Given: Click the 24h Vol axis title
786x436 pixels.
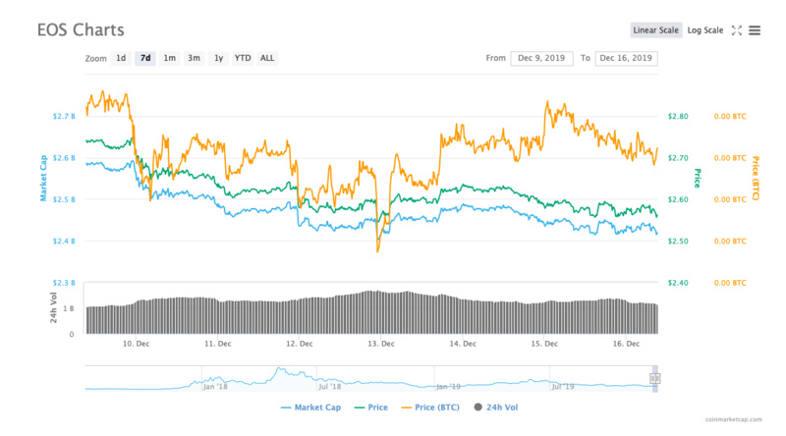Looking at the screenshot, I should (53, 307).
